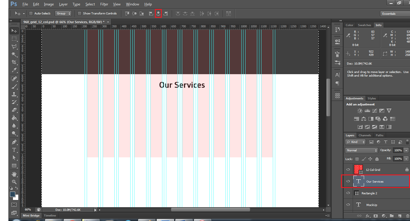Click the foreground color swatch

click(x=12, y=194)
